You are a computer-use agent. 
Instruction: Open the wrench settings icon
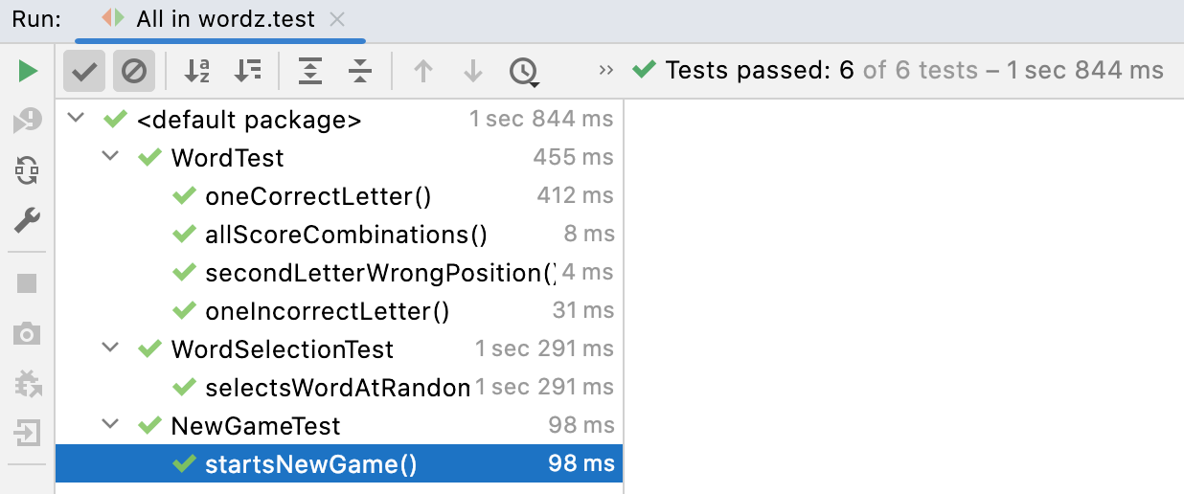coord(28,221)
